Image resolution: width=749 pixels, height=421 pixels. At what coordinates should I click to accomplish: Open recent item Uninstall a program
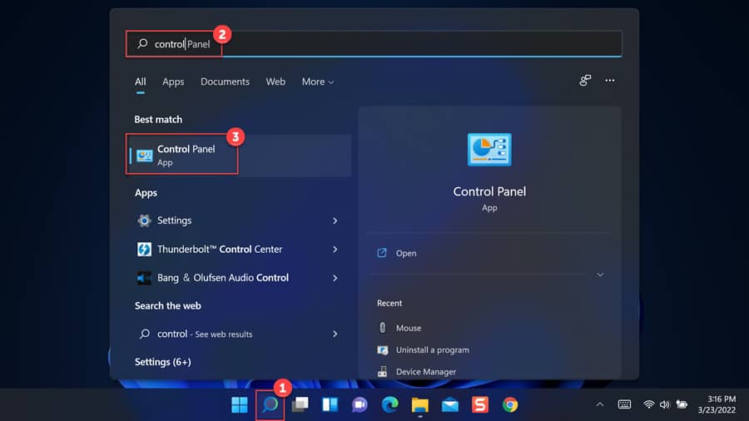(x=432, y=350)
